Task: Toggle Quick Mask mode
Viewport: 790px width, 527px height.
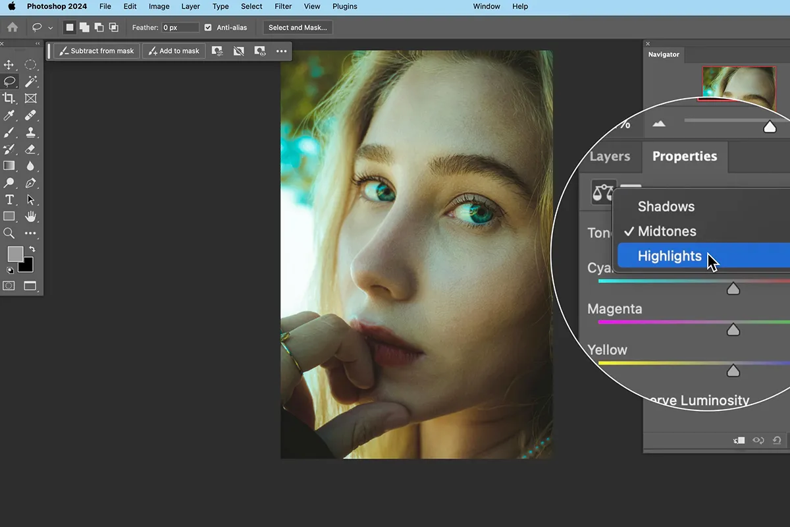Action: tap(9, 286)
